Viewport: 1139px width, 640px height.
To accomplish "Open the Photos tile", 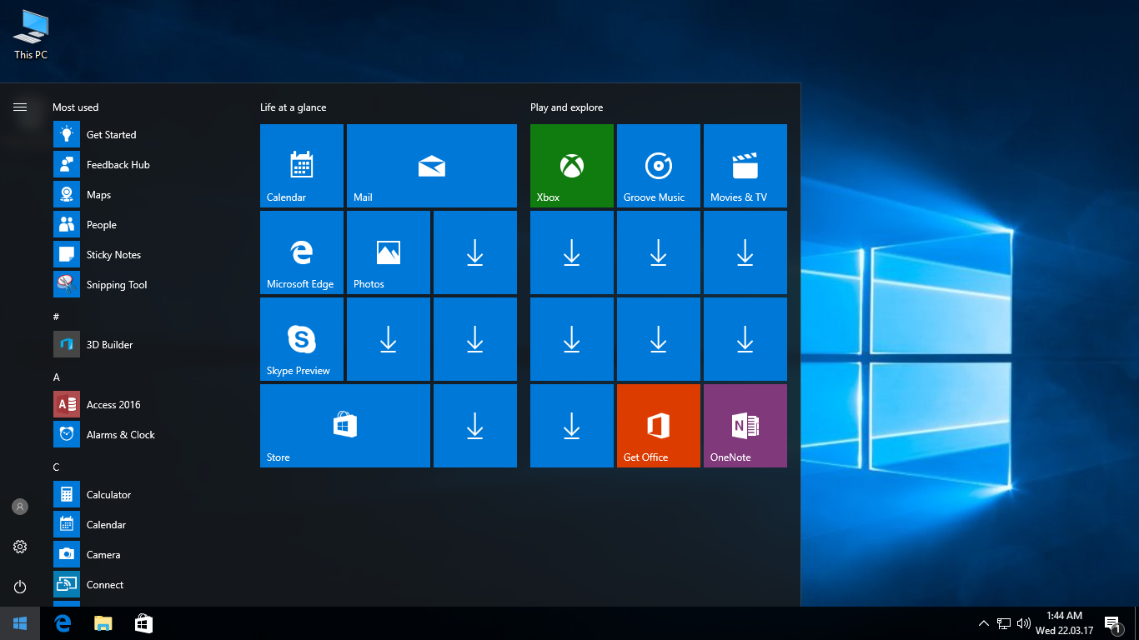I will 389,252.
